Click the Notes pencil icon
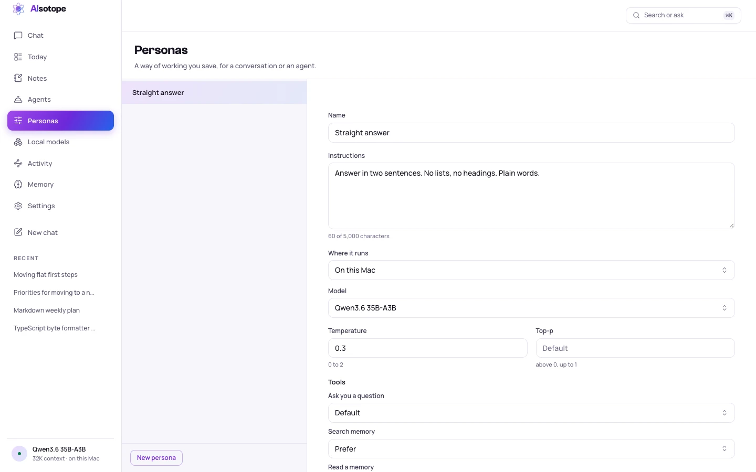756x472 pixels. [18, 78]
